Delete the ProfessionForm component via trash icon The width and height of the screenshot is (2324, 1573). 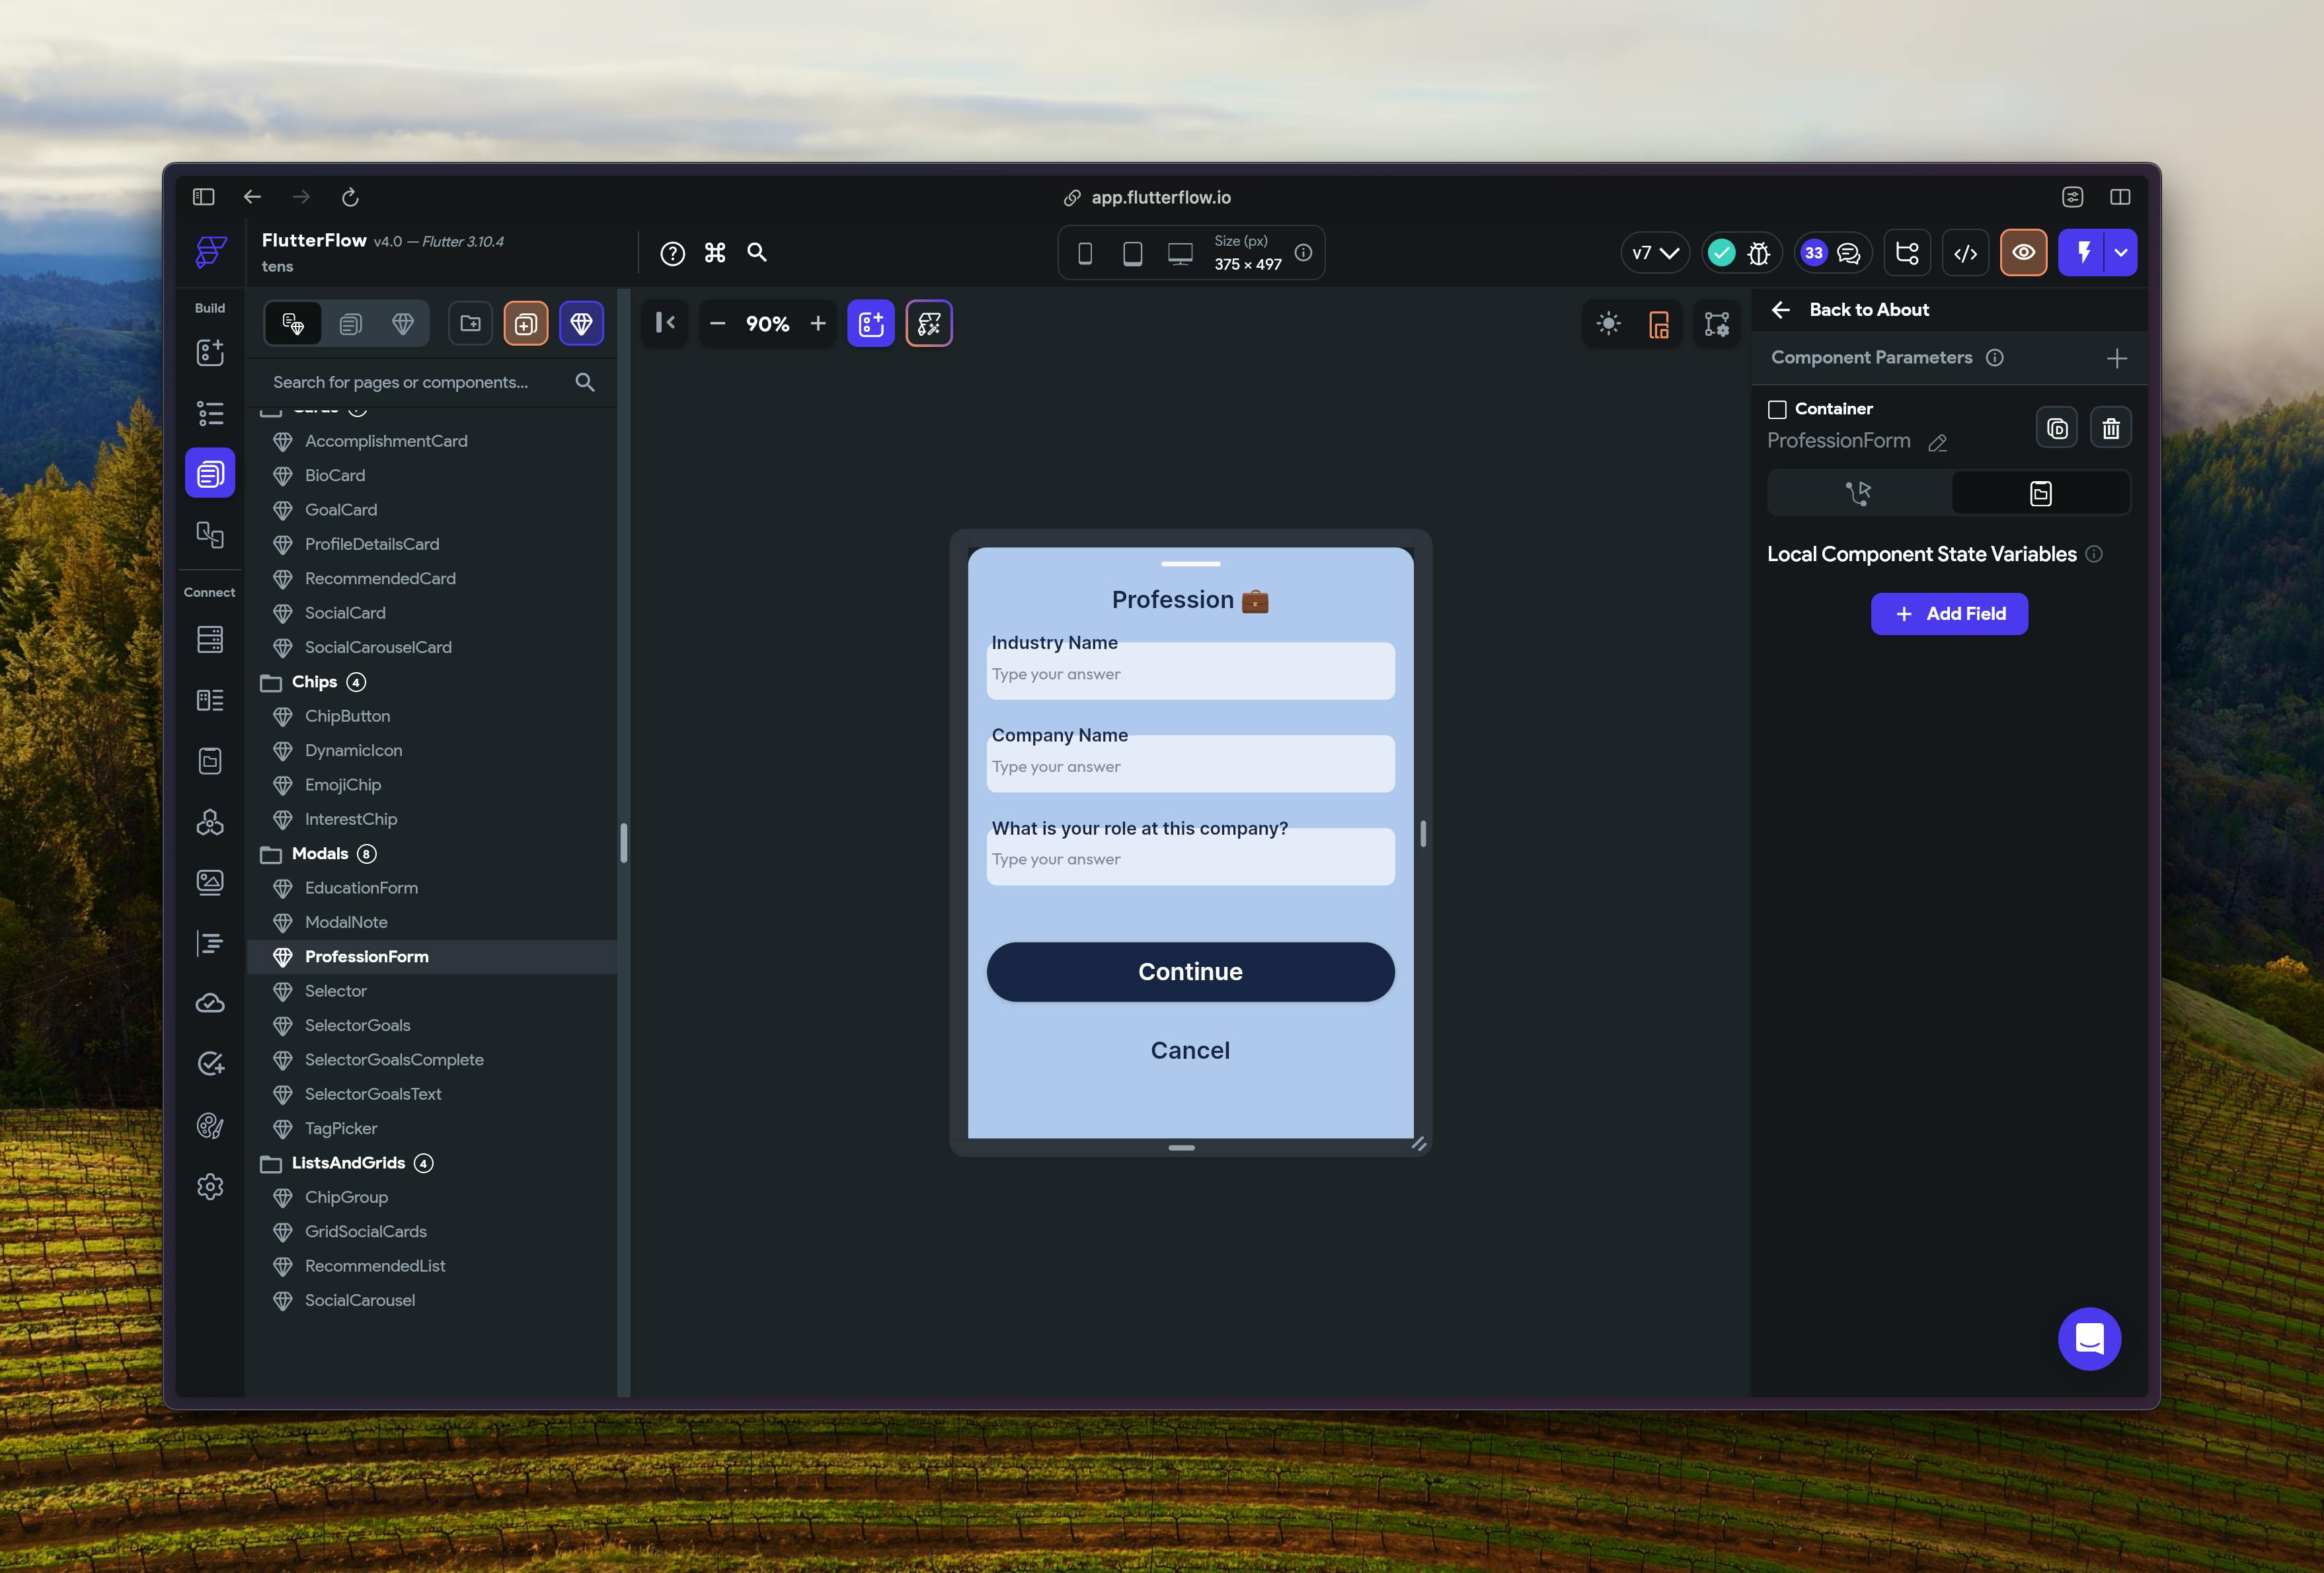click(x=2110, y=428)
